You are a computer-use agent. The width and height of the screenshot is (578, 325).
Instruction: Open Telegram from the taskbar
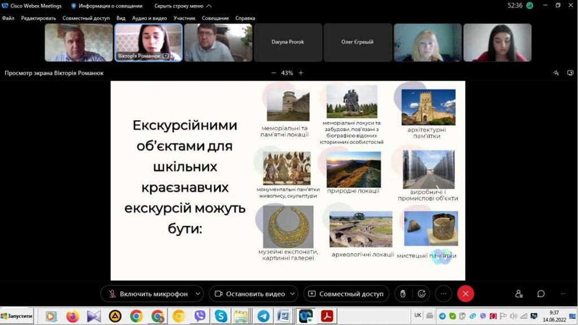[262, 316]
